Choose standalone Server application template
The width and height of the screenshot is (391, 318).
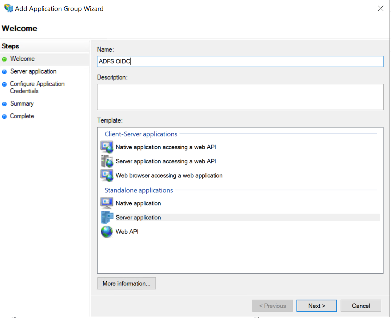[x=247, y=218]
